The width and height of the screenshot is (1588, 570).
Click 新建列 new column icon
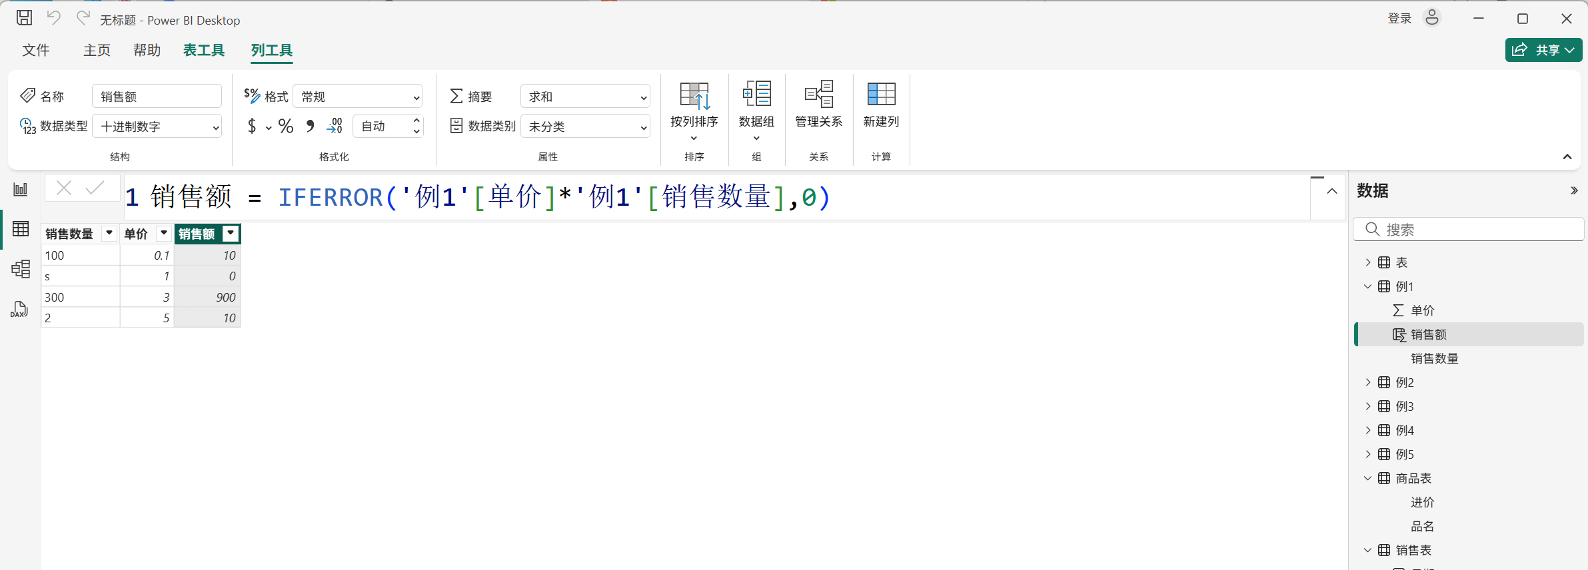[x=881, y=94]
